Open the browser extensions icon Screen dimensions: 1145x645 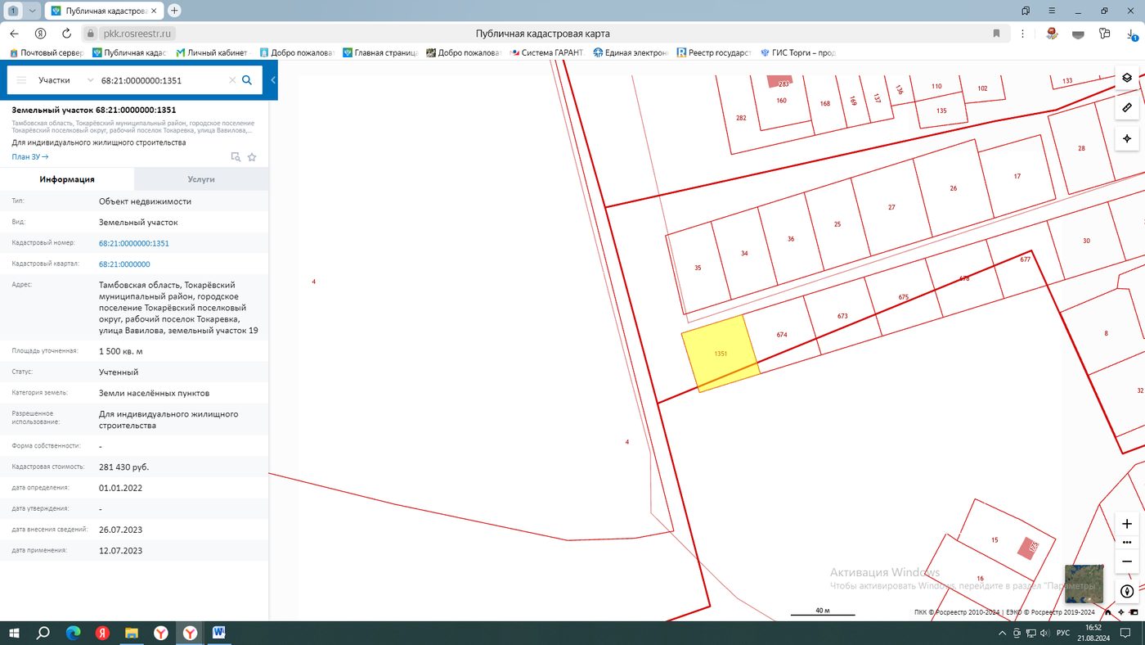(x=1105, y=34)
